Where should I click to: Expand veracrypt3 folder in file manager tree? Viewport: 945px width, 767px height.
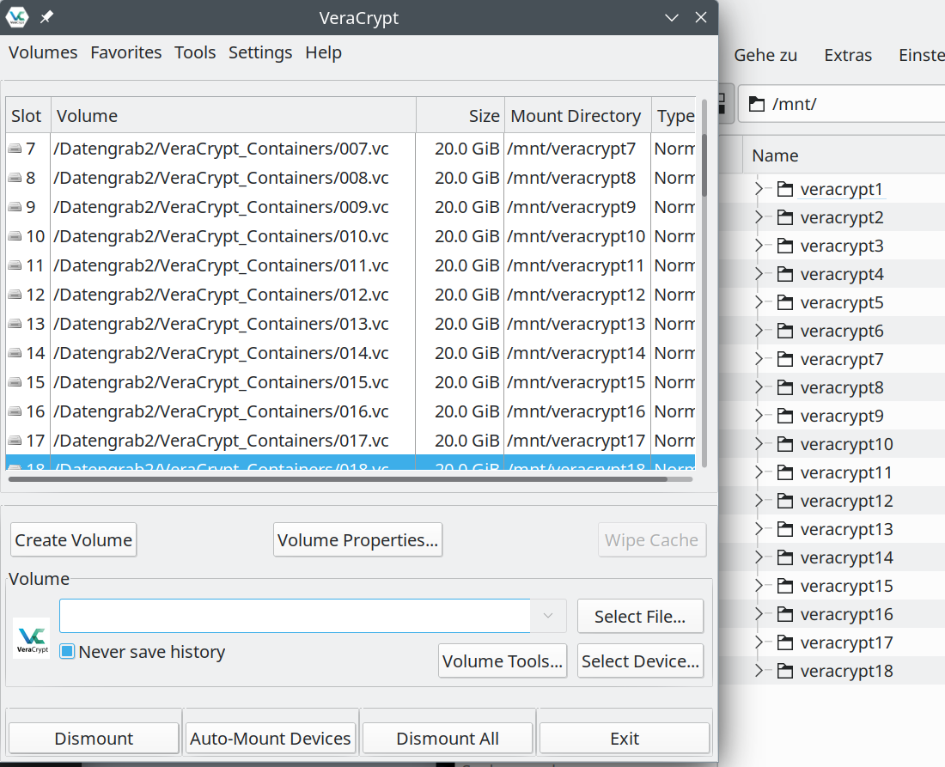[759, 246]
